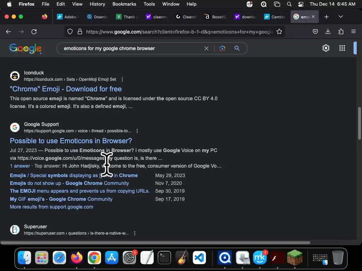Open App Store from the dock

click(x=112, y=257)
